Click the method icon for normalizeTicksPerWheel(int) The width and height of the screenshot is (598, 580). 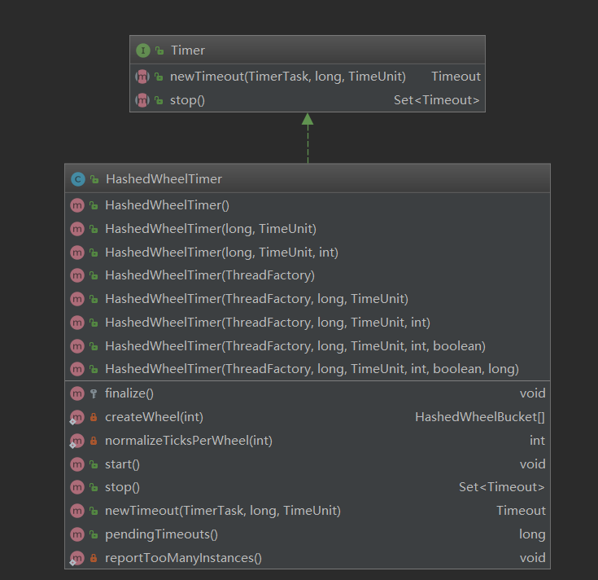77,441
